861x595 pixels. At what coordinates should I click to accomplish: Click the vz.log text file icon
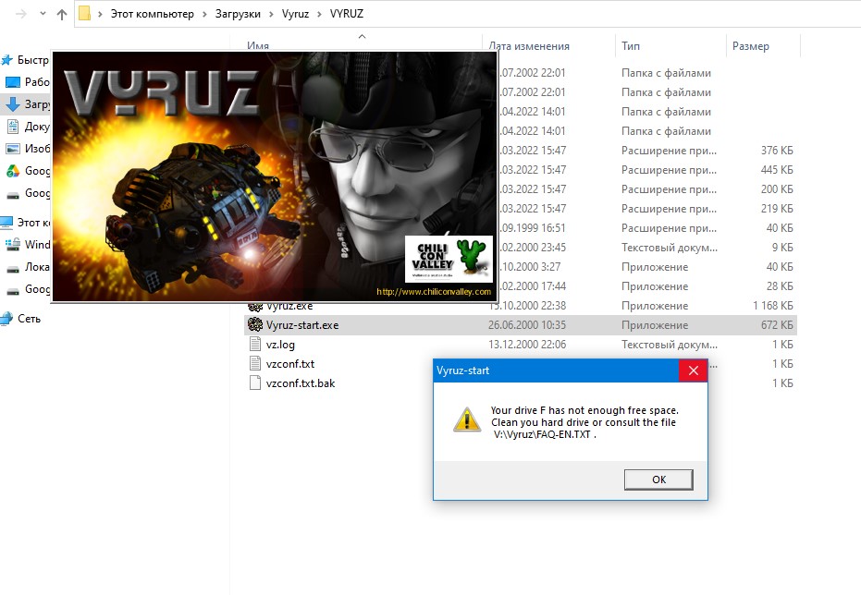(x=255, y=345)
